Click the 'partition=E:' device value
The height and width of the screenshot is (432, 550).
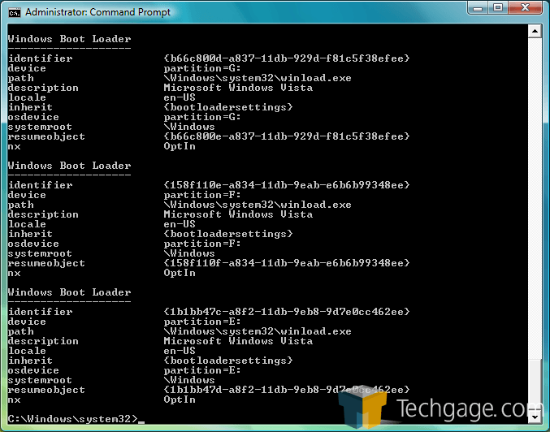pyautogui.click(x=202, y=322)
